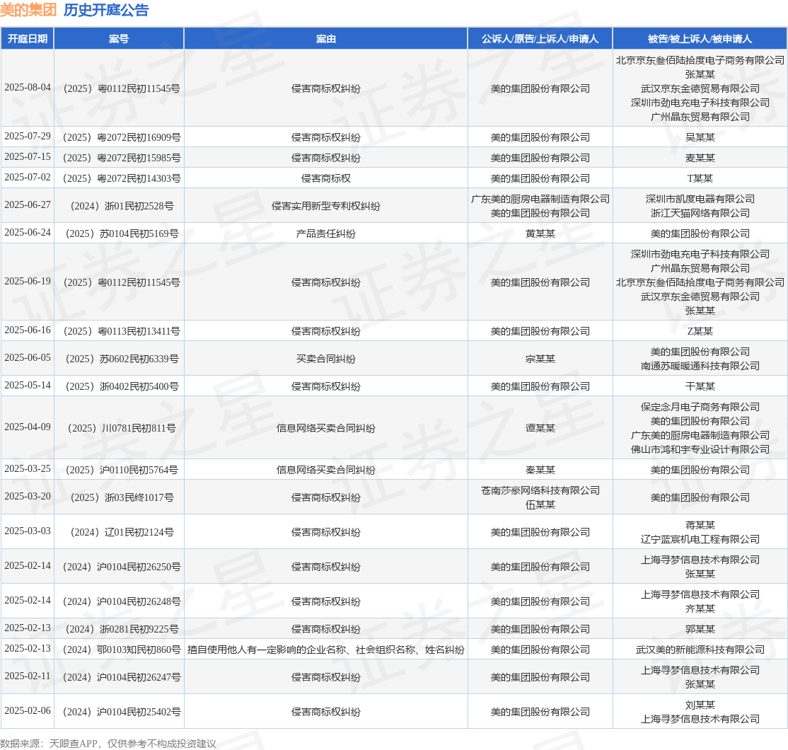The height and width of the screenshot is (750, 788).
Task: Click defendant 麦某某
Action: [x=700, y=158]
